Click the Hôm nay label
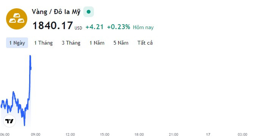 [x=143, y=27]
